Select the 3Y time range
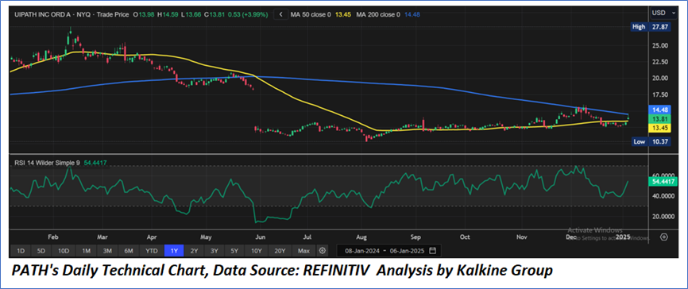The height and width of the screenshot is (289, 688). pos(214,251)
